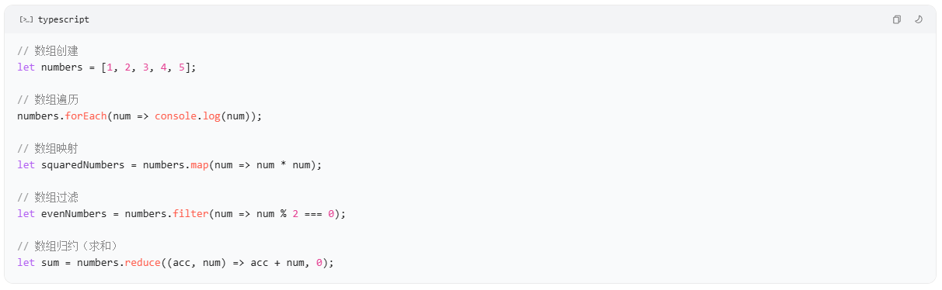Click the map method call
Viewport: 942px width, 290px height.
pyautogui.click(x=201, y=165)
